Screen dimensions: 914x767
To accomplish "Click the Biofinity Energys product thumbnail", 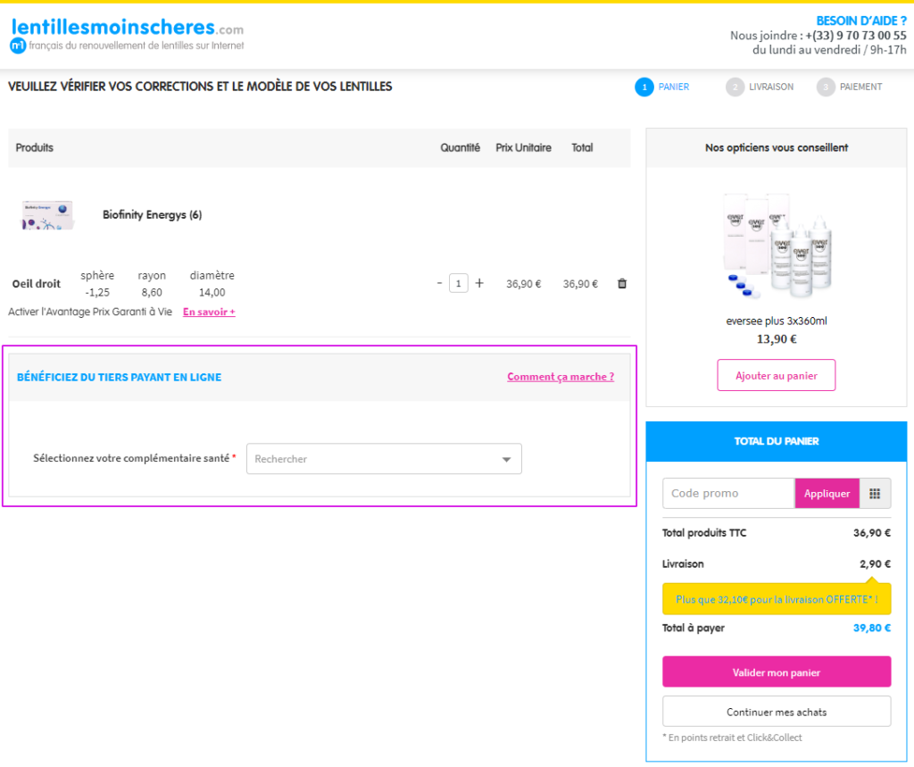I will [47, 214].
